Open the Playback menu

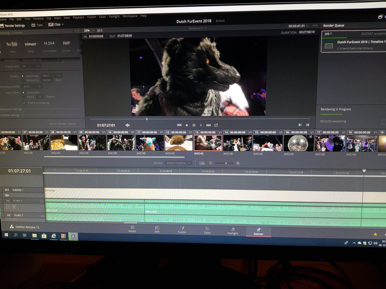click(x=78, y=18)
